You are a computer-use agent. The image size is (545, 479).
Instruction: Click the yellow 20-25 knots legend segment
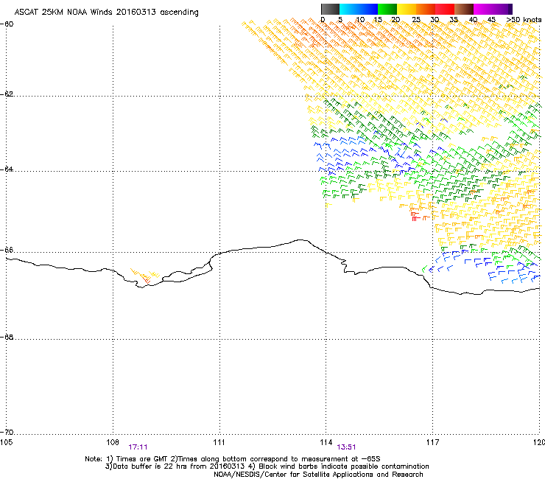tap(407, 9)
